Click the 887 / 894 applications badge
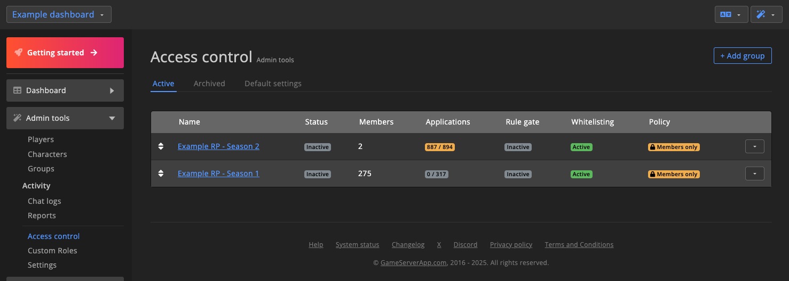The image size is (789, 281). pyautogui.click(x=439, y=147)
